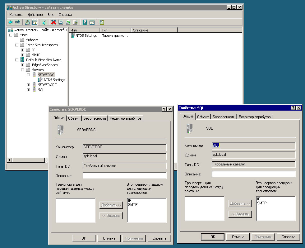305x248 pixels.
Task: Click the Refresh toolbar icon
Action: [68, 22]
